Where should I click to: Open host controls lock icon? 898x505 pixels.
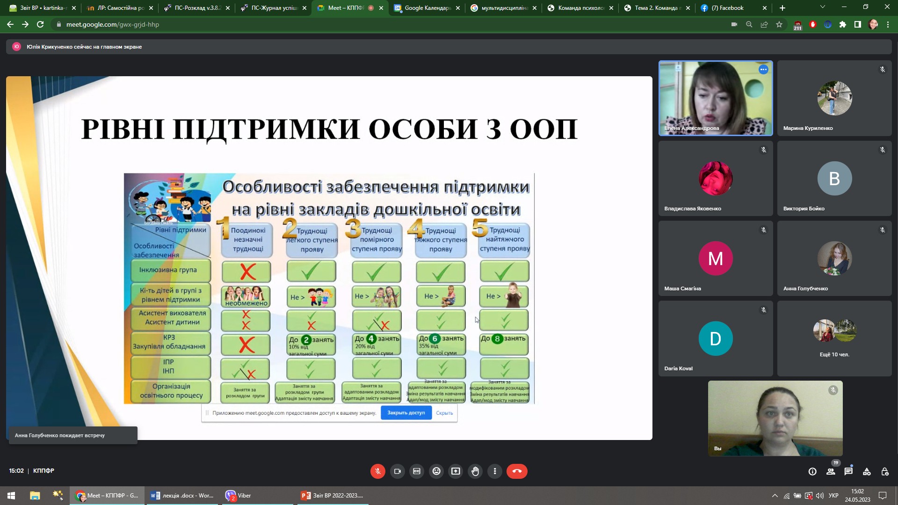[x=885, y=472]
